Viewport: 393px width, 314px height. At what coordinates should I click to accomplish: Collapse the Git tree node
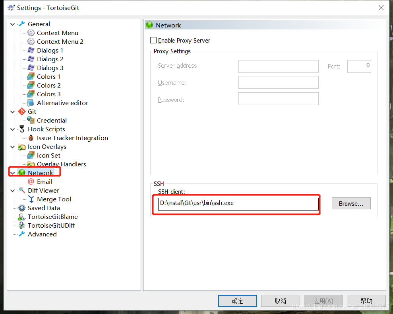coord(13,112)
